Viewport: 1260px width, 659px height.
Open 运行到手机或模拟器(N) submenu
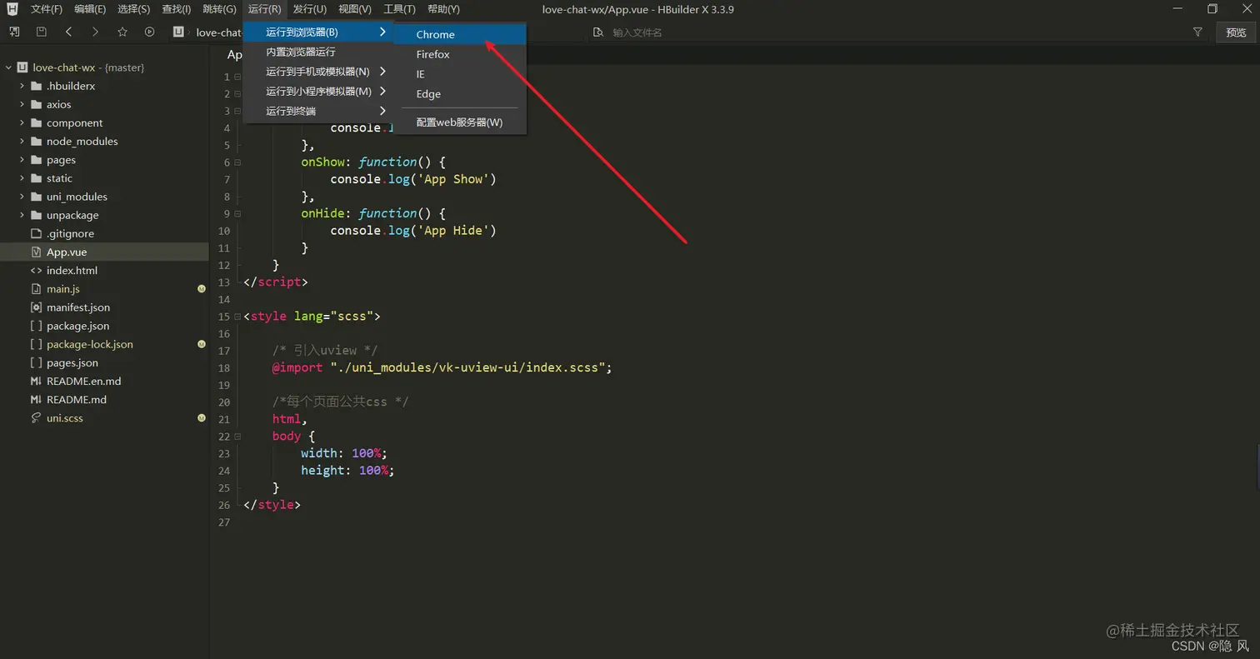317,72
